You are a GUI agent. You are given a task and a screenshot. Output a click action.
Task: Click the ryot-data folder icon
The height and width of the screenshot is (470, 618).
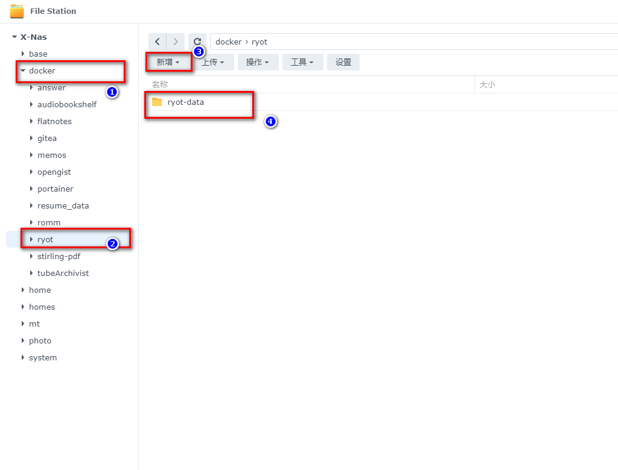pos(157,102)
